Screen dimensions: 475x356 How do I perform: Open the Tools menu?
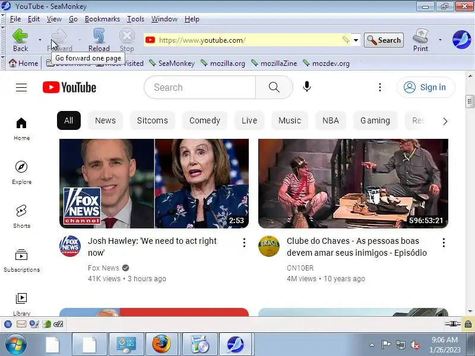pos(135,19)
